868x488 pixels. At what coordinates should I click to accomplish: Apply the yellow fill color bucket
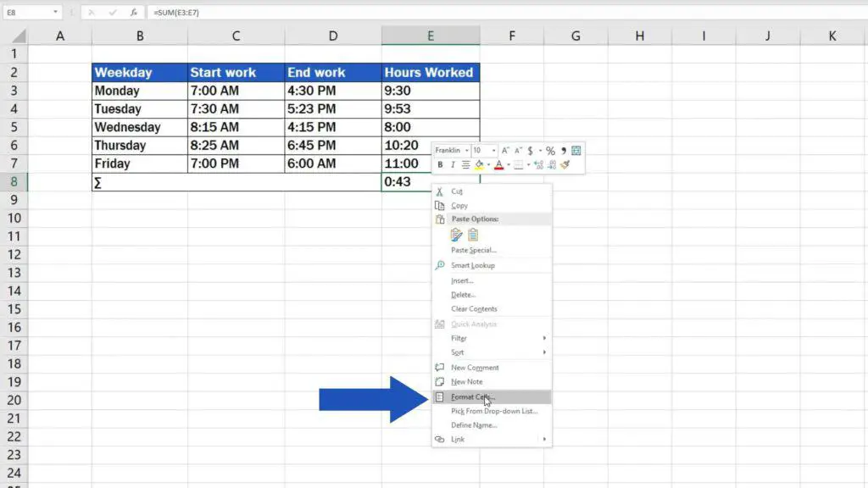point(479,165)
